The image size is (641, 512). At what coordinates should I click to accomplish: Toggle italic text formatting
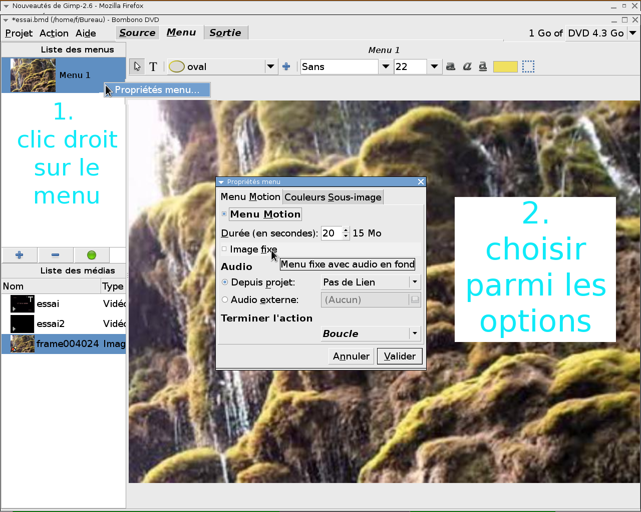click(x=467, y=66)
